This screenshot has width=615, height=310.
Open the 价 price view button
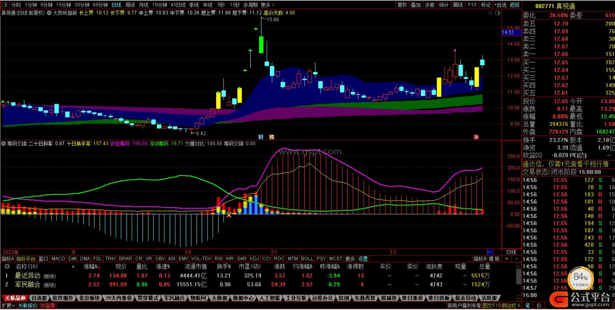(x=539, y=306)
